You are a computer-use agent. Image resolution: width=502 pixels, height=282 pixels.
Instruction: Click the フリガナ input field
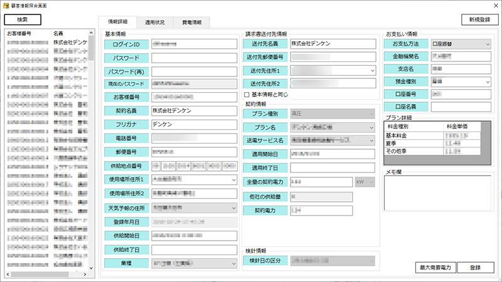tap(195, 124)
